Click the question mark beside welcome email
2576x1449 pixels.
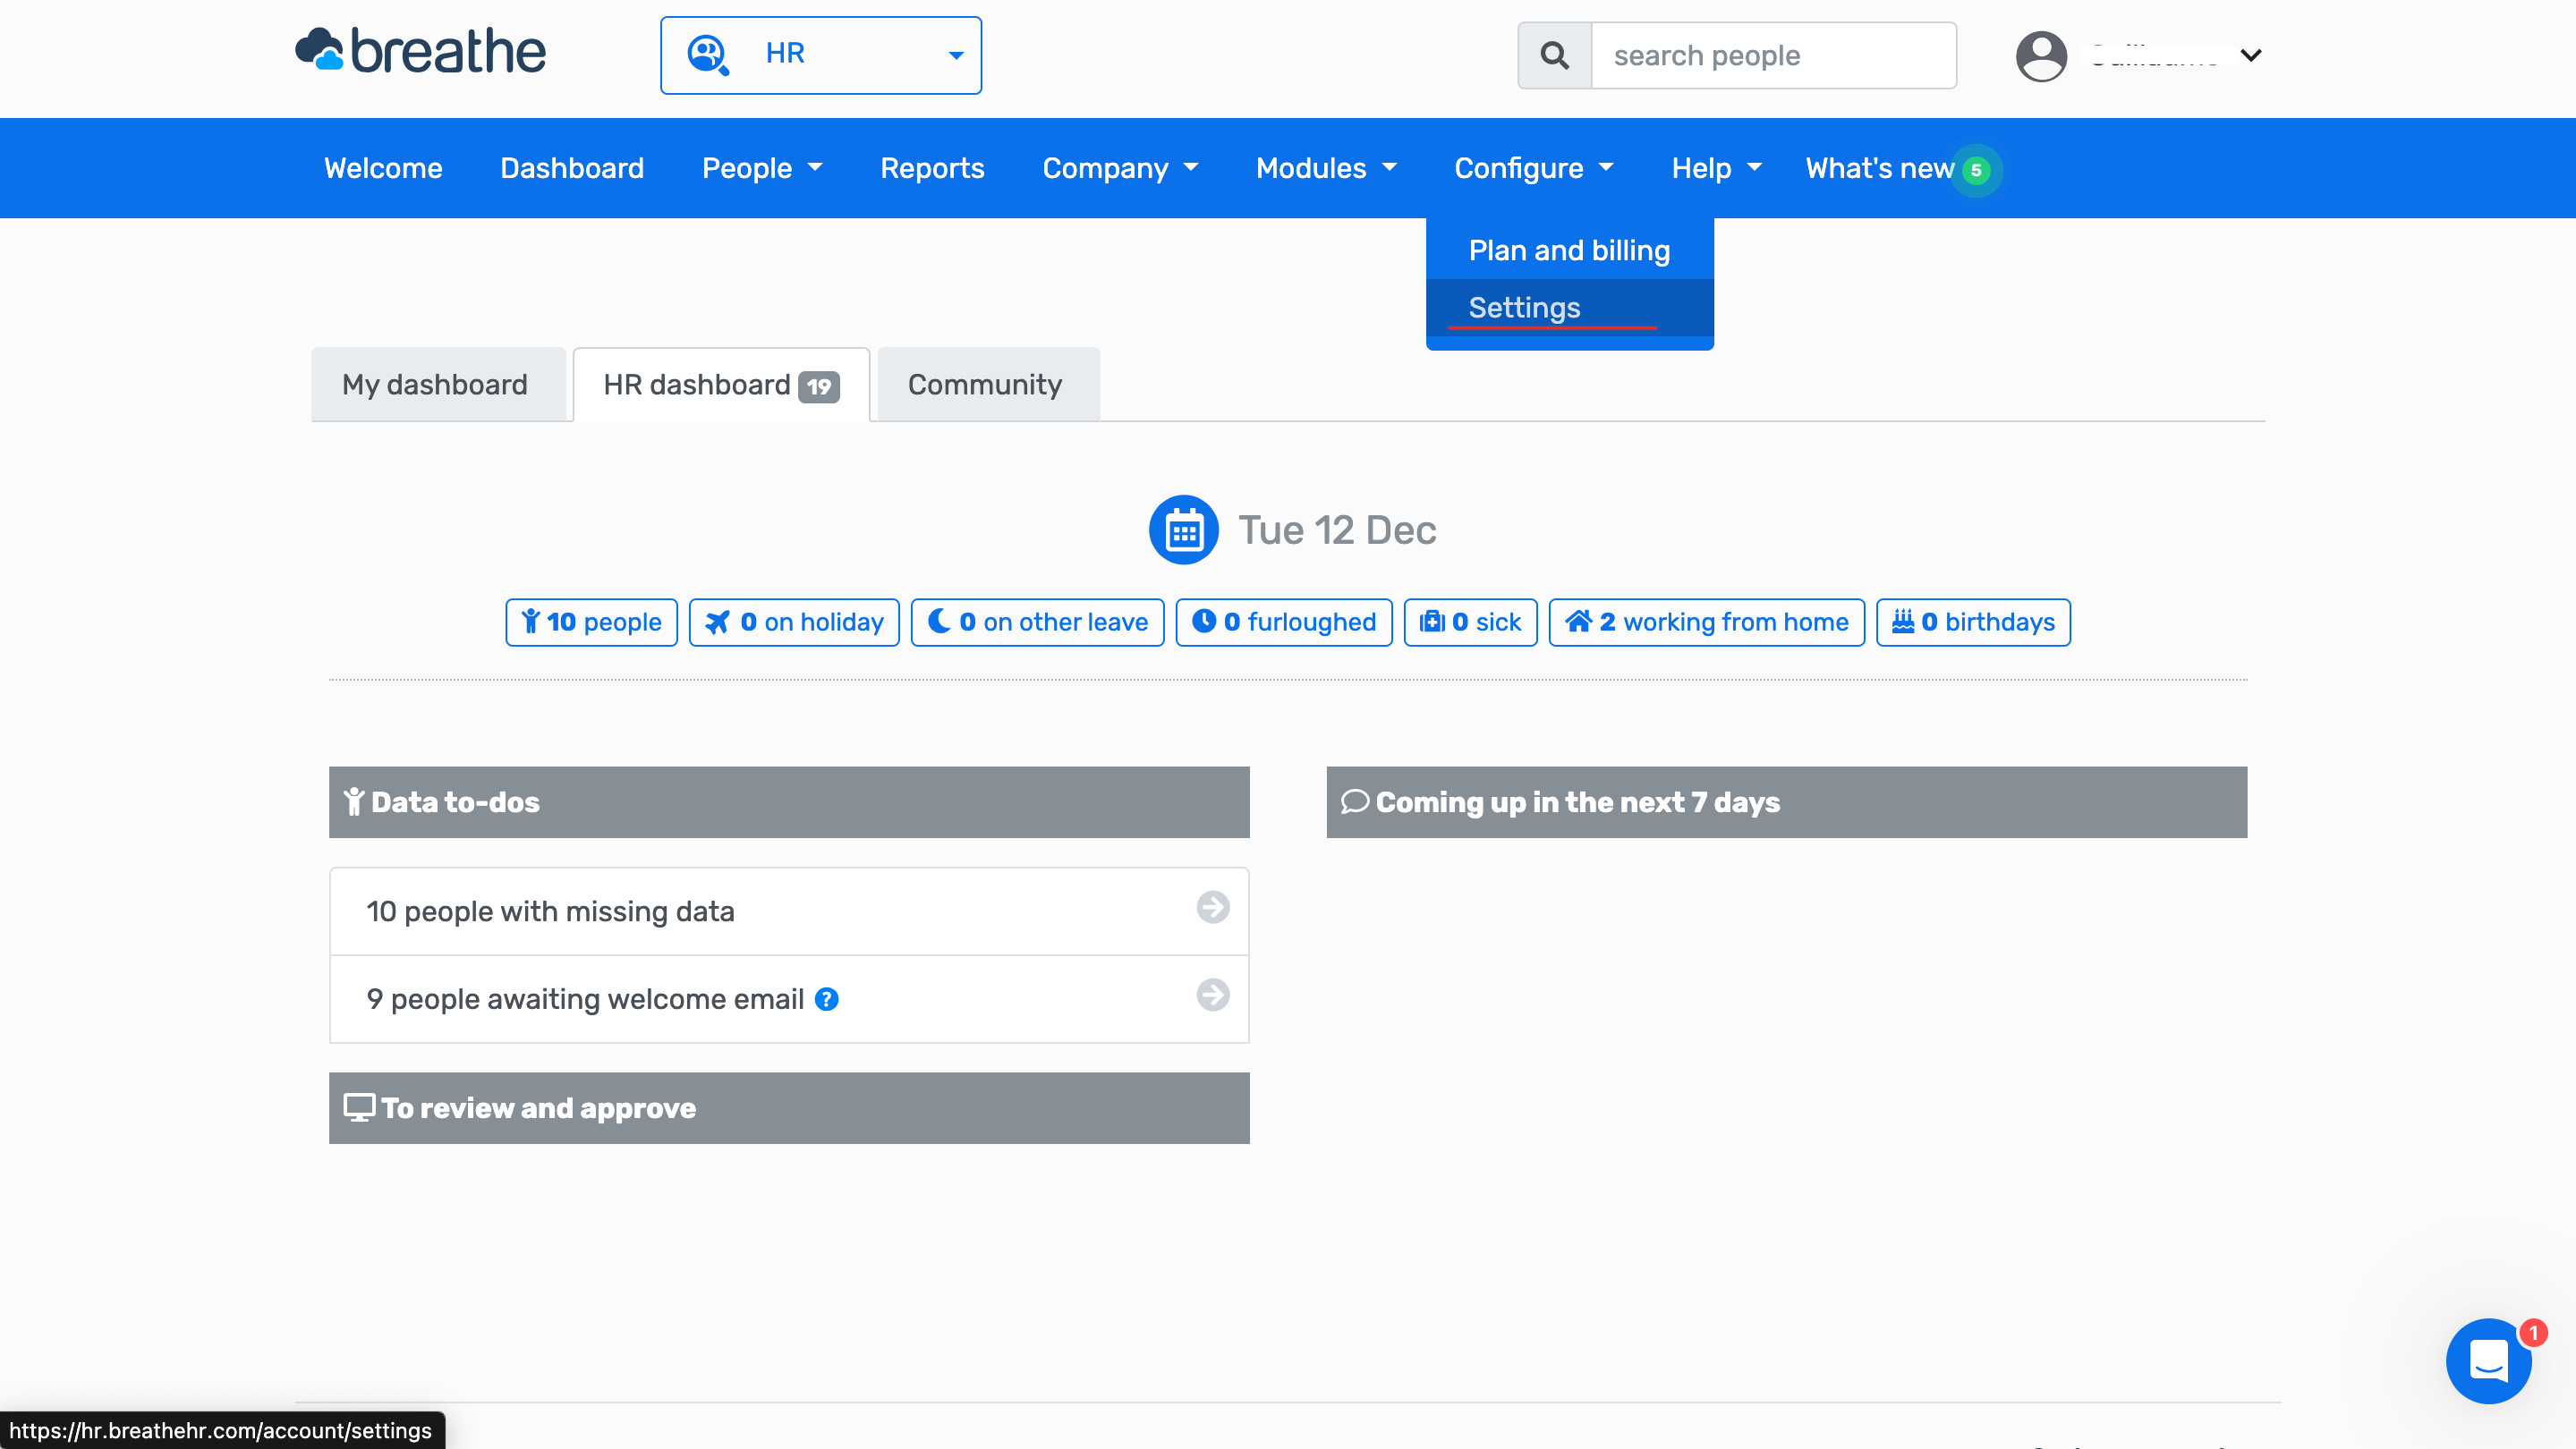(x=827, y=999)
